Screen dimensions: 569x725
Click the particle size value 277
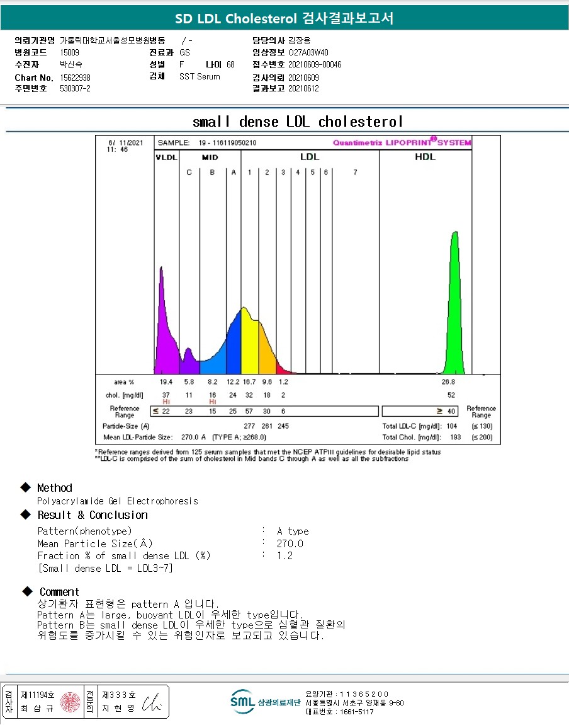pos(249,426)
